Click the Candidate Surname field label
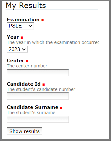Screen dimensions: 112x141 click(32, 107)
